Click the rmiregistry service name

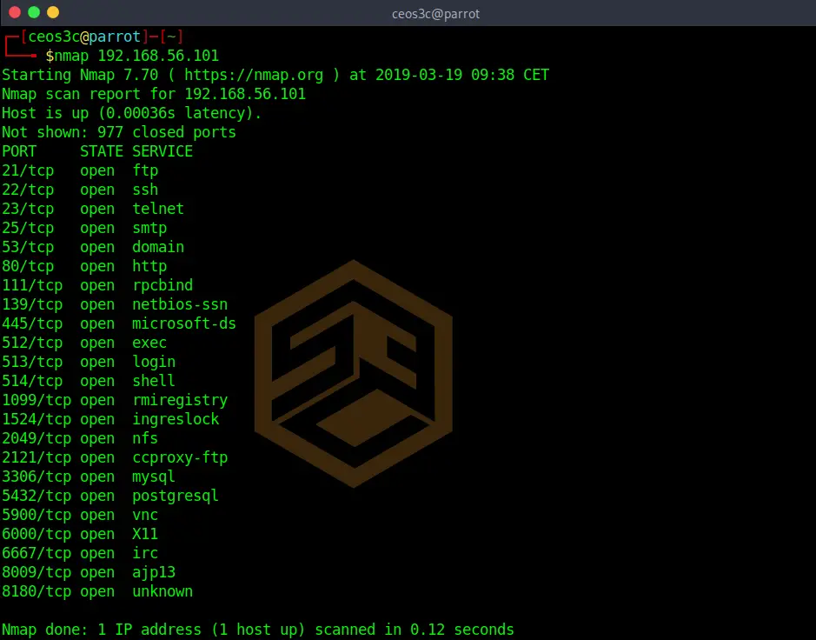(180, 401)
